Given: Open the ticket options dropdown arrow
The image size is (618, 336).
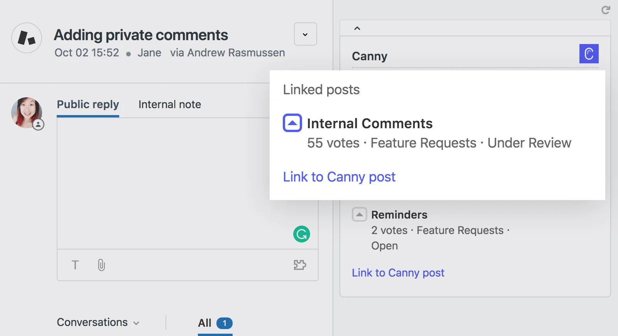Looking at the screenshot, I should pos(305,34).
